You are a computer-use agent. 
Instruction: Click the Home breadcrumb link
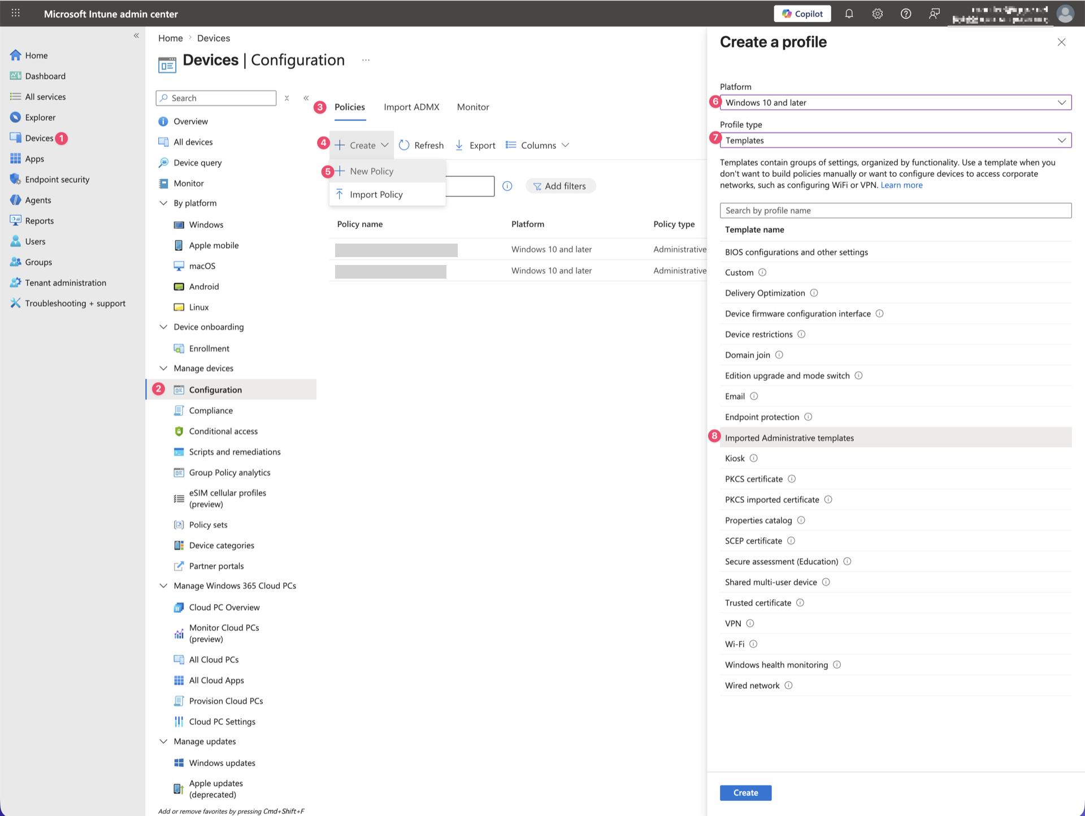click(171, 38)
